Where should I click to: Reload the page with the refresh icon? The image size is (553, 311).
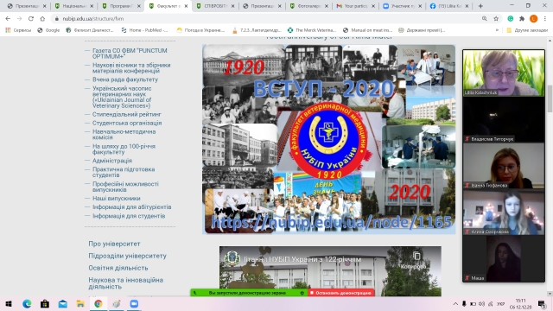click(31, 19)
